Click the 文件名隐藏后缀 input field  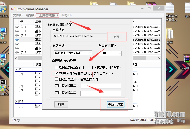101,93
